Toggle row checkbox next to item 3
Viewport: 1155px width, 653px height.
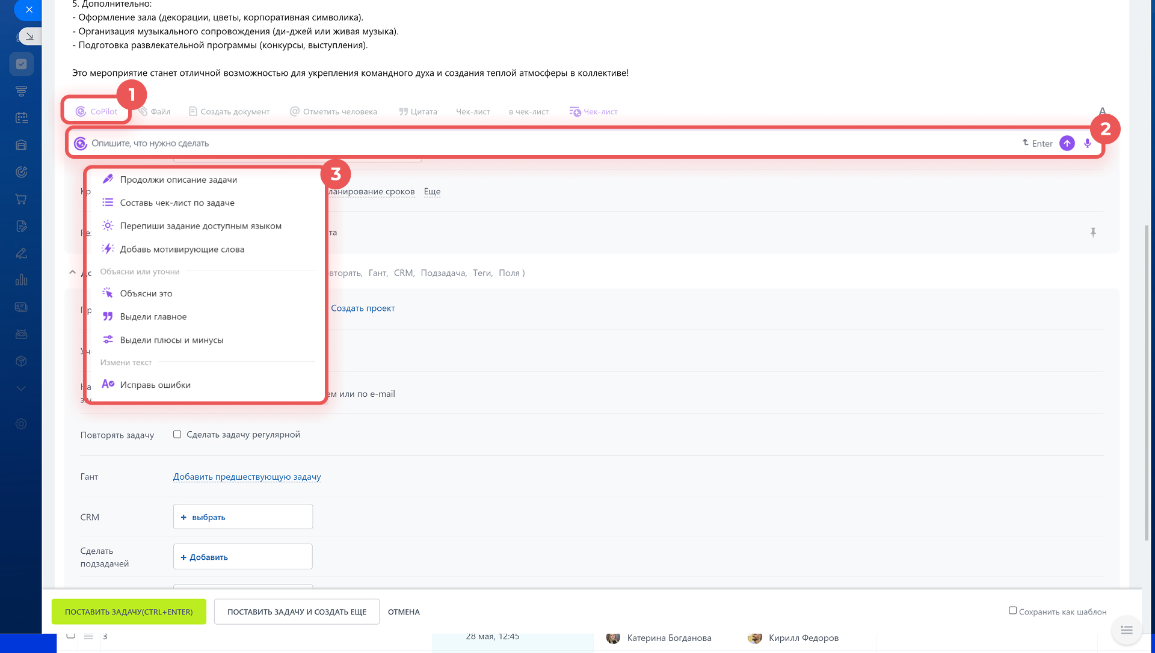pos(70,636)
